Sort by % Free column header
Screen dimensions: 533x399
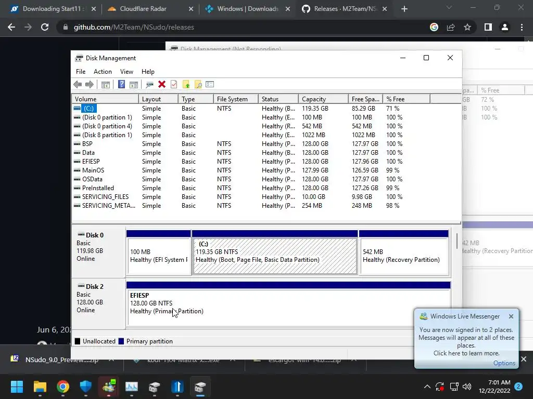406,99
